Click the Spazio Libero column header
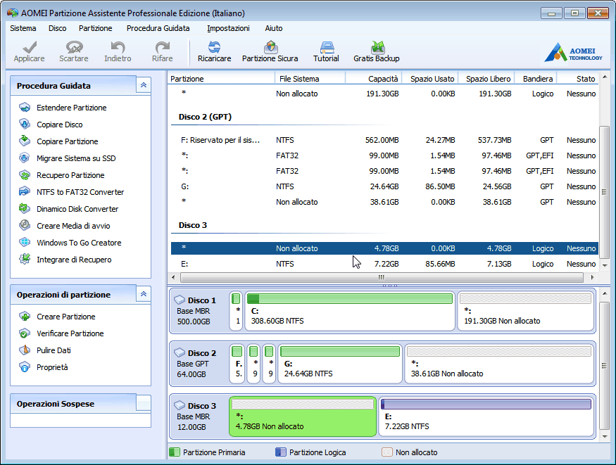This screenshot has height=465, width=616. [486, 79]
